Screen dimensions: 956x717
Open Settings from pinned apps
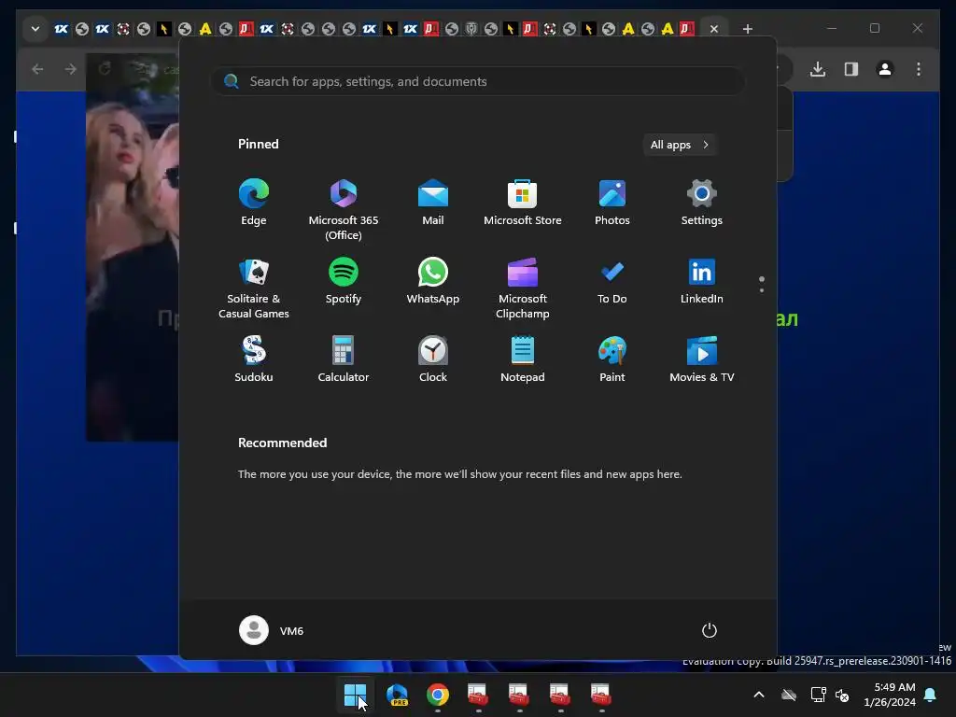coord(702,203)
